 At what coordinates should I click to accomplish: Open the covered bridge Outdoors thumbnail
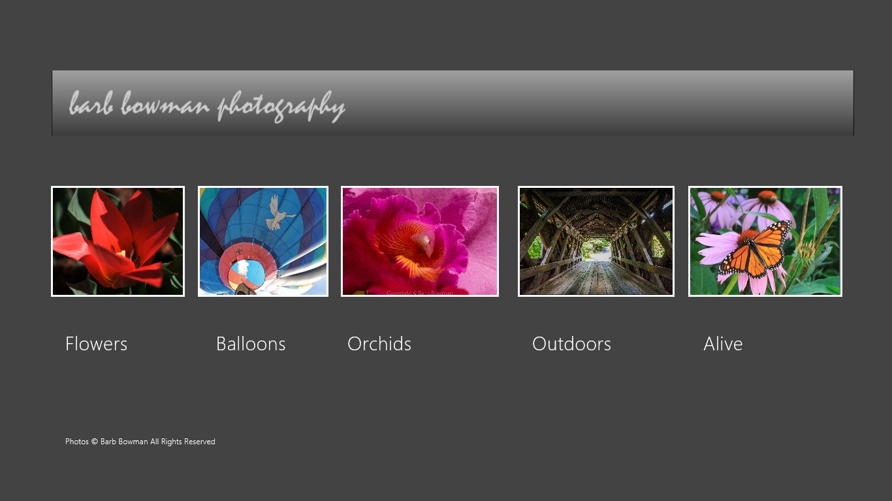pyautogui.click(x=596, y=241)
